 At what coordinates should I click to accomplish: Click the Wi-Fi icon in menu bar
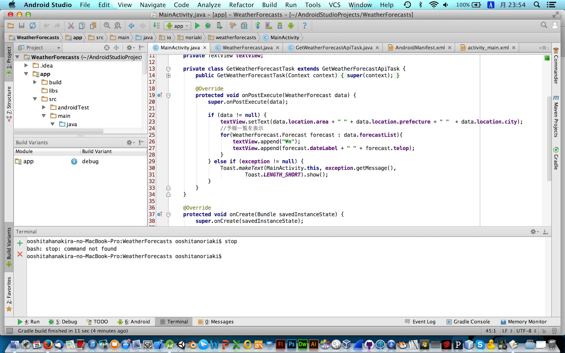(434, 5)
